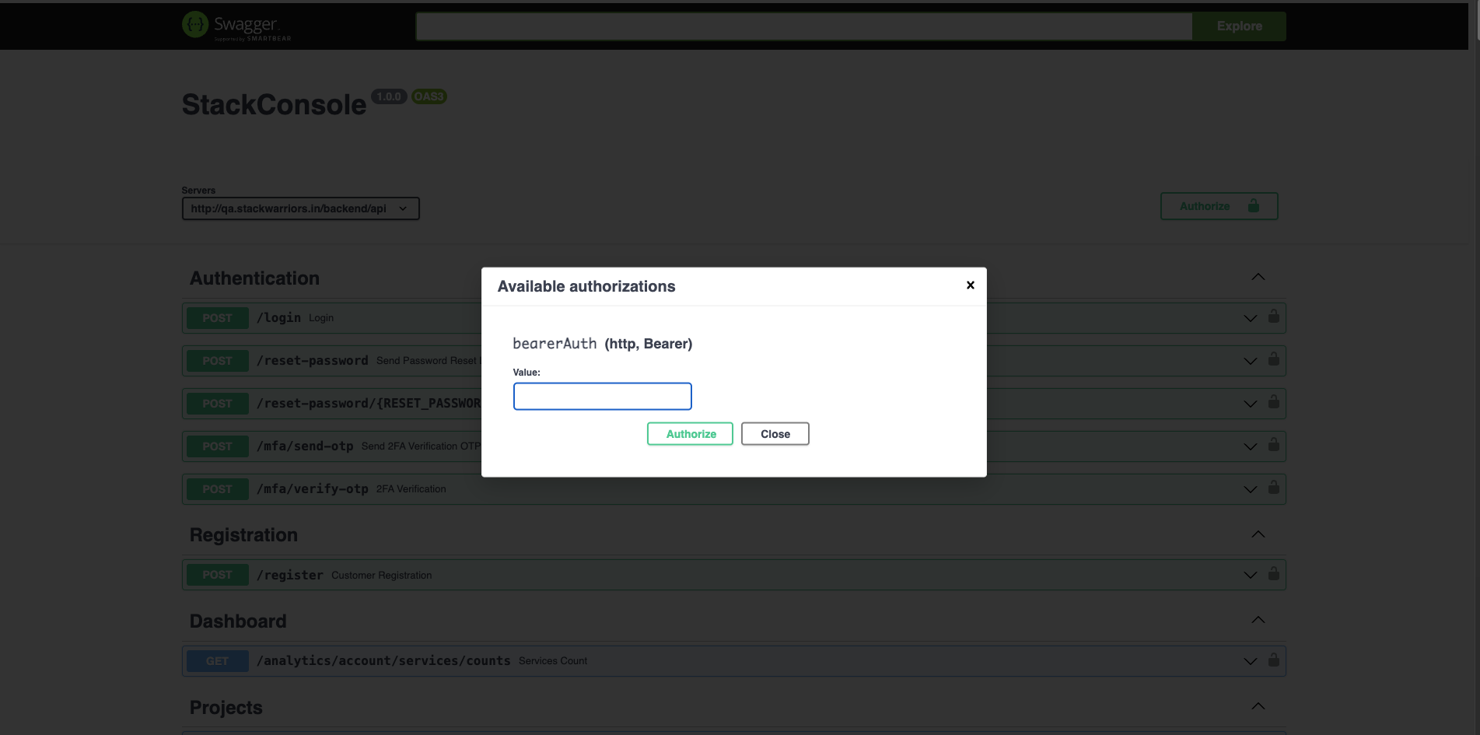Click the page Authorize button with lock

[1219, 206]
